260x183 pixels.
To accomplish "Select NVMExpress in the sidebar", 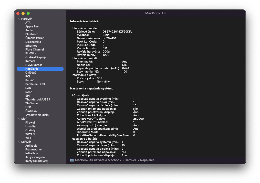I will coord(34,65).
